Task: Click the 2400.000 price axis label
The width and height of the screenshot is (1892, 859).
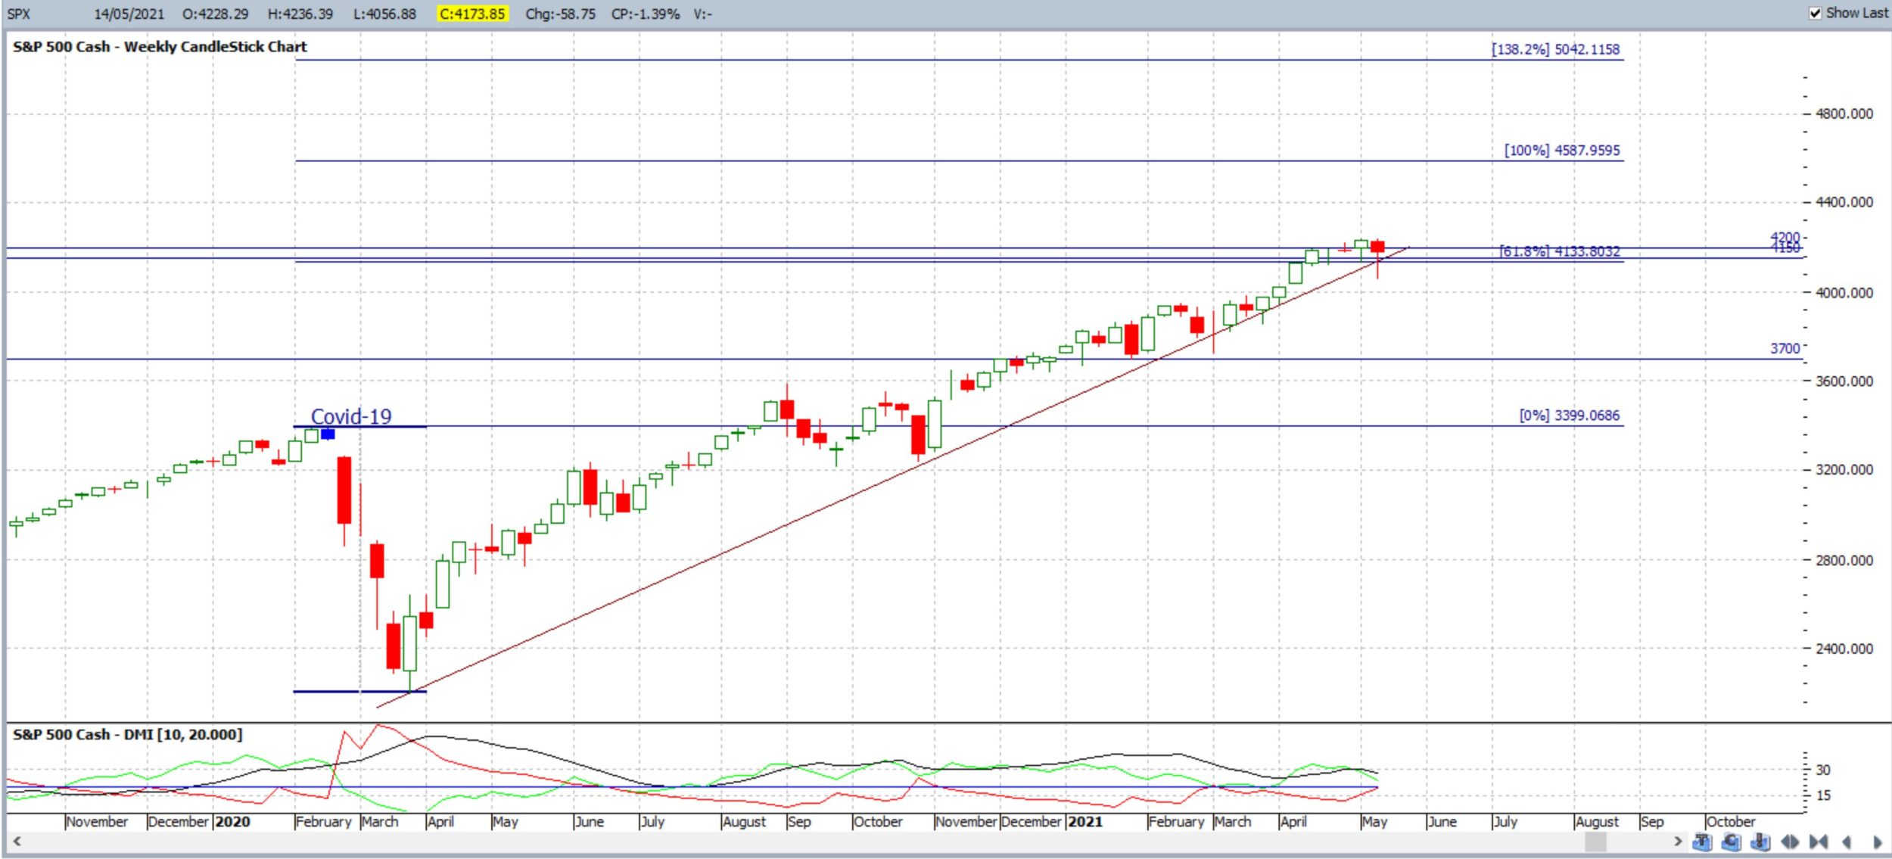Action: [x=1844, y=649]
